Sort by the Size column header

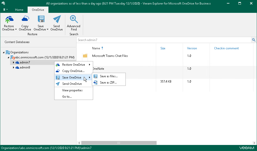pos(163,48)
